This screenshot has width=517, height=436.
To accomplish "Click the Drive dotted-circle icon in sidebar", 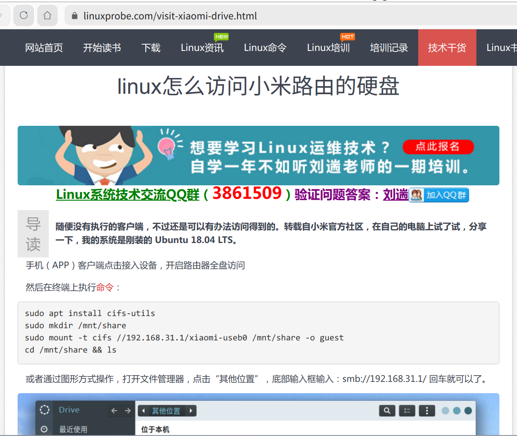I will [x=45, y=410].
